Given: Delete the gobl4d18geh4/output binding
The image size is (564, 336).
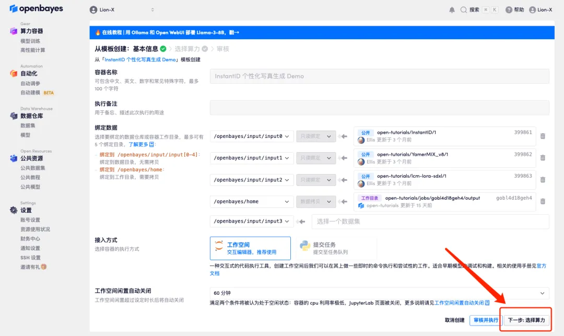Looking at the screenshot, I should (543, 202).
